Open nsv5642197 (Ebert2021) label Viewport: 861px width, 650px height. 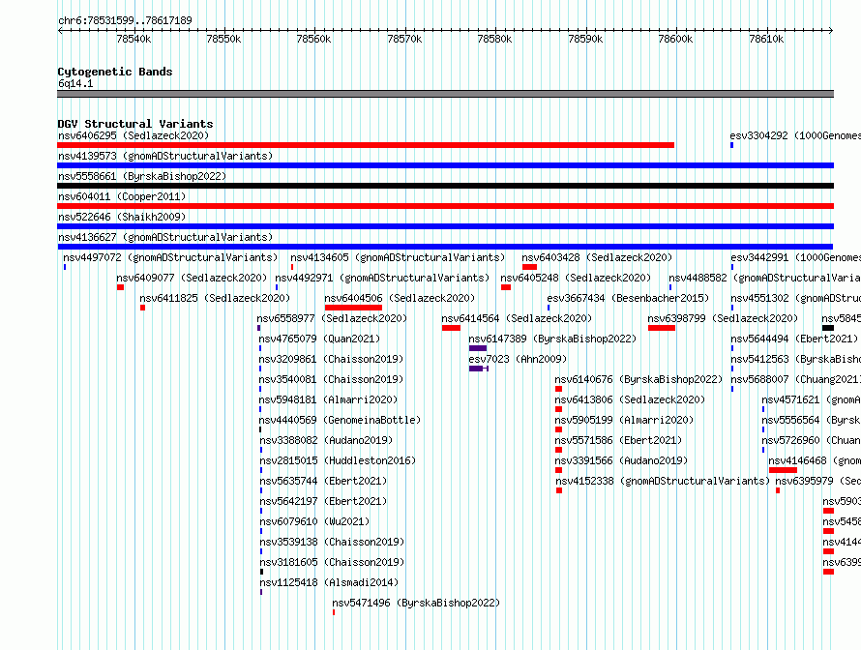coord(323,501)
